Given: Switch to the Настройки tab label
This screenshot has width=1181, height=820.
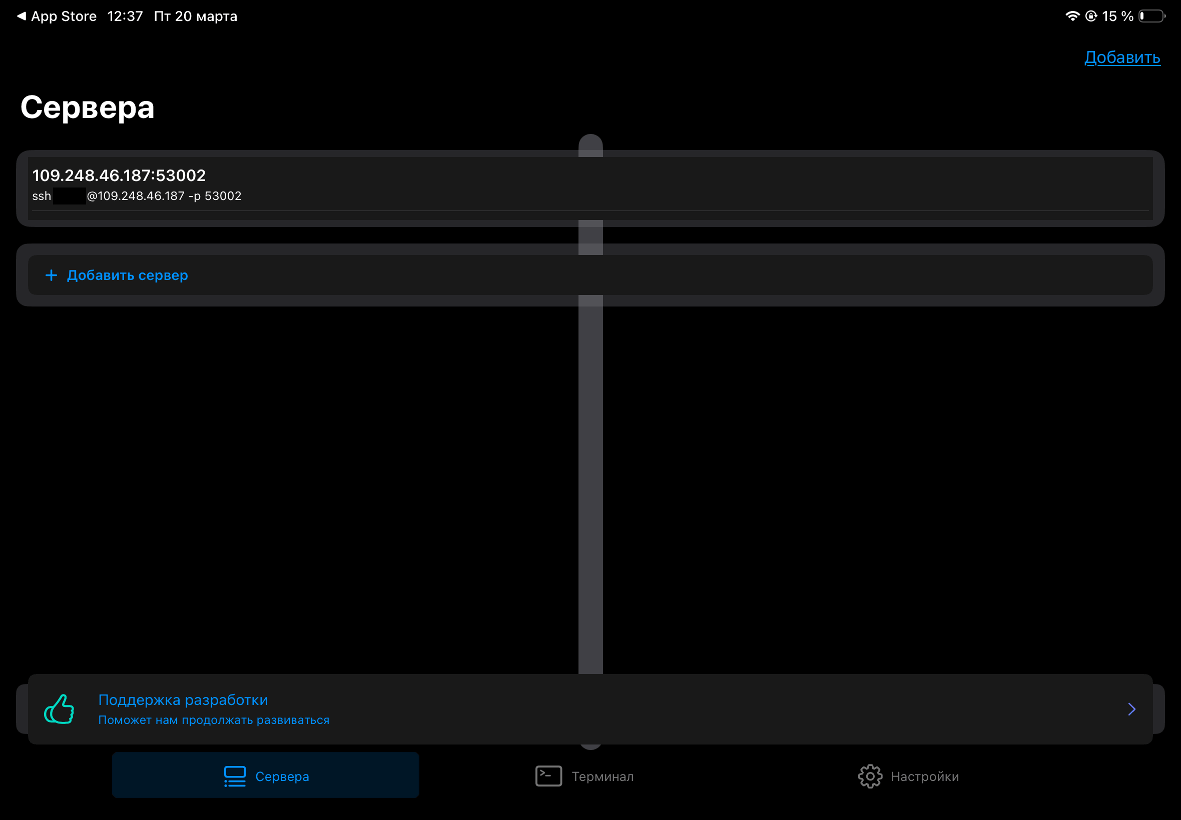Looking at the screenshot, I should pyautogui.click(x=924, y=776).
